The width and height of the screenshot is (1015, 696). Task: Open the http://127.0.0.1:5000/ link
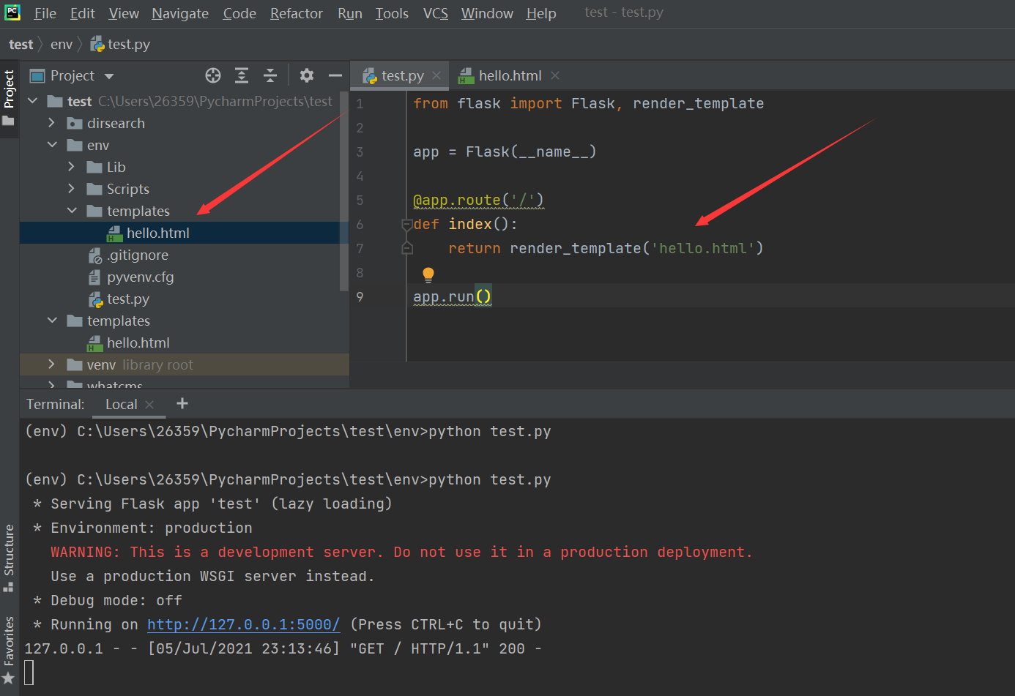(x=244, y=624)
